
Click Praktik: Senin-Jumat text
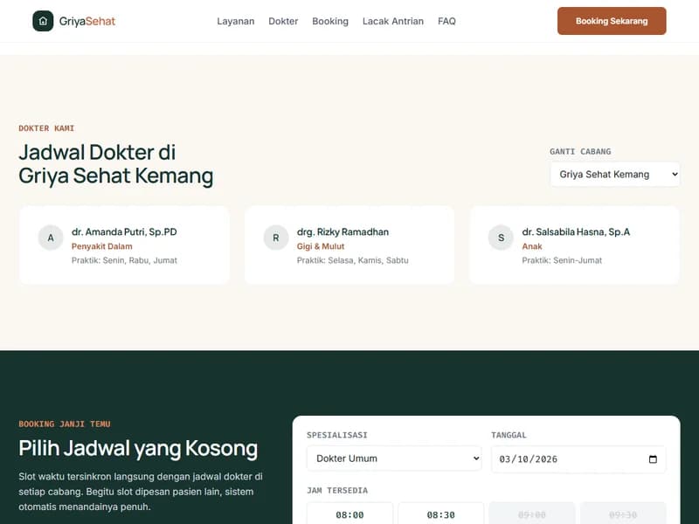(x=562, y=260)
